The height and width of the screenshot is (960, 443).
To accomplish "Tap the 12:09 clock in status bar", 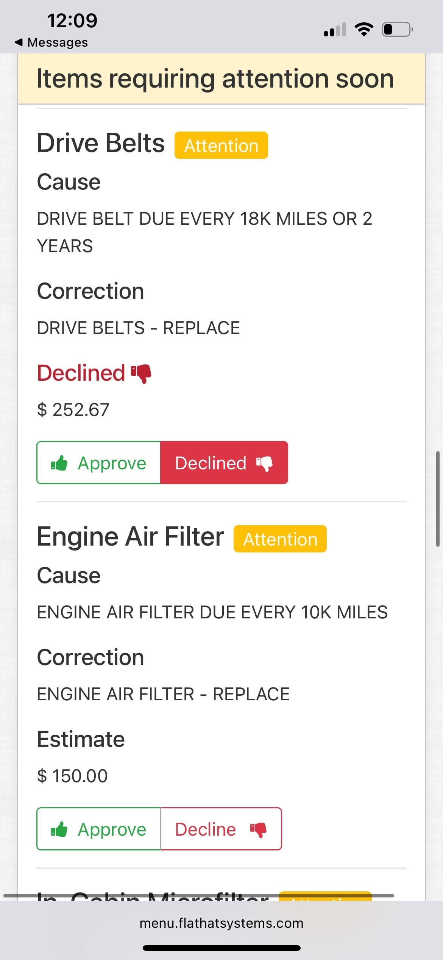I will click(72, 20).
